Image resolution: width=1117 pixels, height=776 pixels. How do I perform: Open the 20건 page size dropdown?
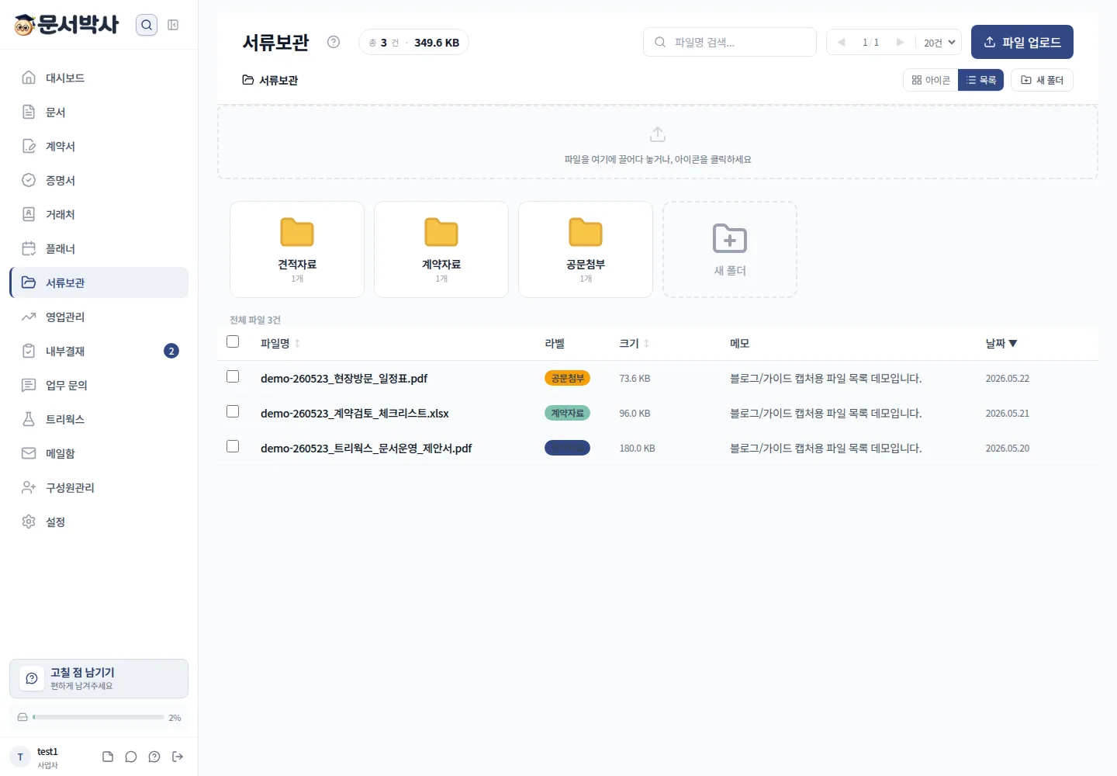939,42
